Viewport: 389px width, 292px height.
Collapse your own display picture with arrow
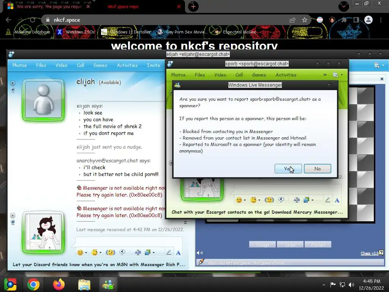13,215
